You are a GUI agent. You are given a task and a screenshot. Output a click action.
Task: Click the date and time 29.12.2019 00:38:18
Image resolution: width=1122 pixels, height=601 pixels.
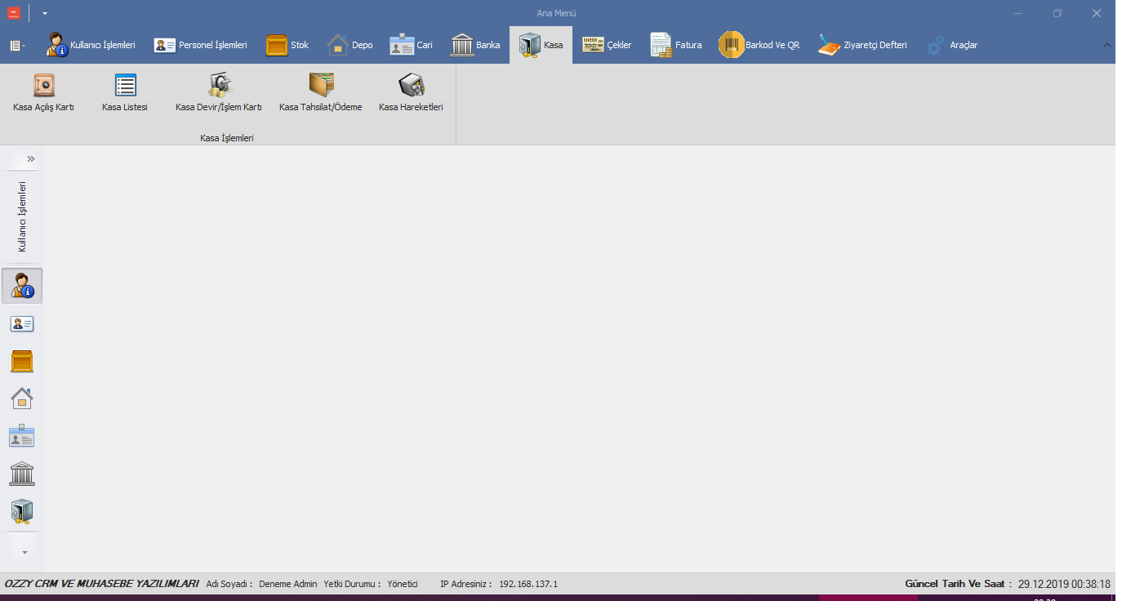[x=1064, y=584]
